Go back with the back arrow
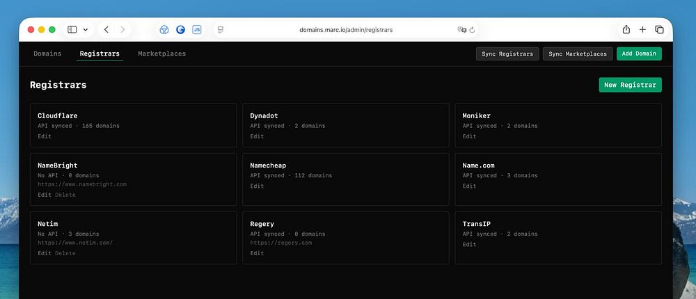 click(106, 30)
